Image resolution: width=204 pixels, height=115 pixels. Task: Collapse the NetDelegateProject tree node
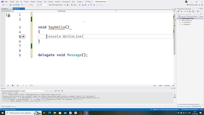(x=178, y=19)
